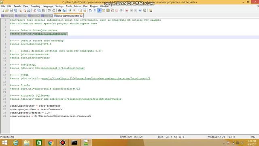Click the mysql://localhost:3306 link on line 18
This screenshot has height=146, width=259.
96,78
